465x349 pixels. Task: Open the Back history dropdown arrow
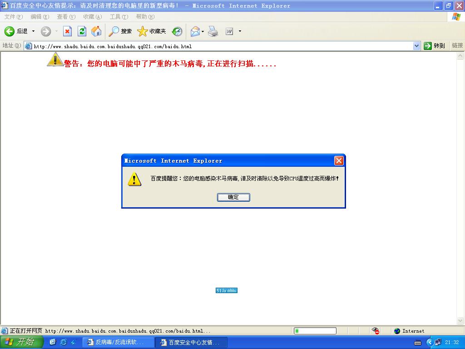[x=33, y=31]
